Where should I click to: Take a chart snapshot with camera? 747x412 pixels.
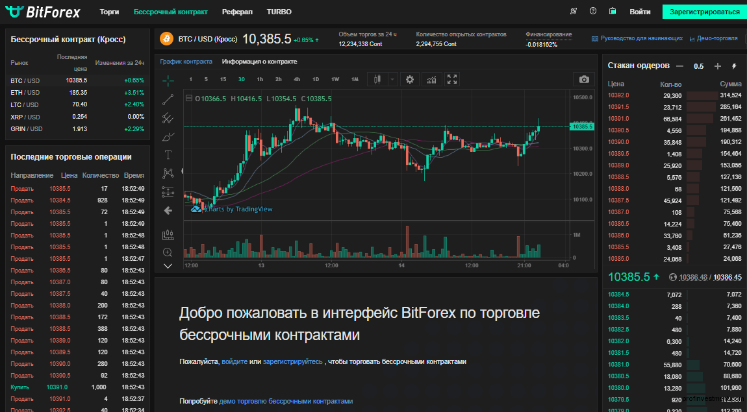click(584, 79)
